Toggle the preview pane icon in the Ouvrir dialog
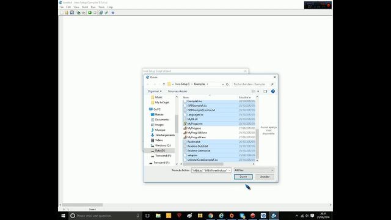 tap(265, 91)
